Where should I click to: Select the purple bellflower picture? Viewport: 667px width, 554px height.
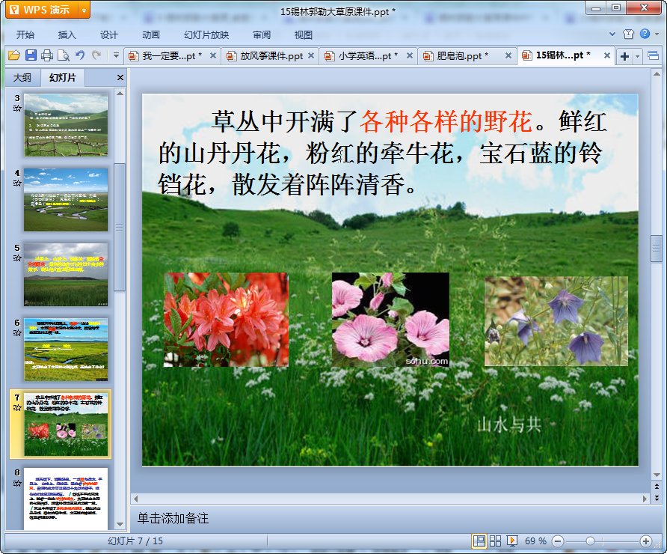[556, 321]
